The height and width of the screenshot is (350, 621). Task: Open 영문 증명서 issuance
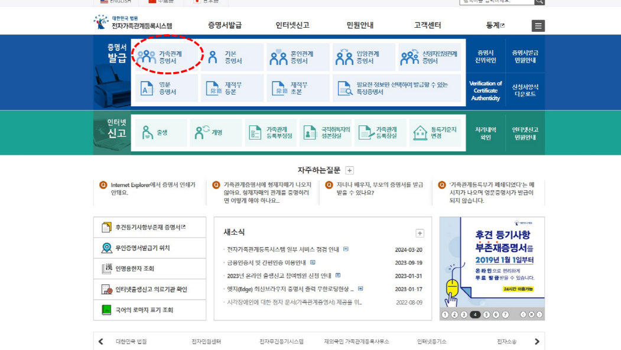pyautogui.click(x=167, y=88)
